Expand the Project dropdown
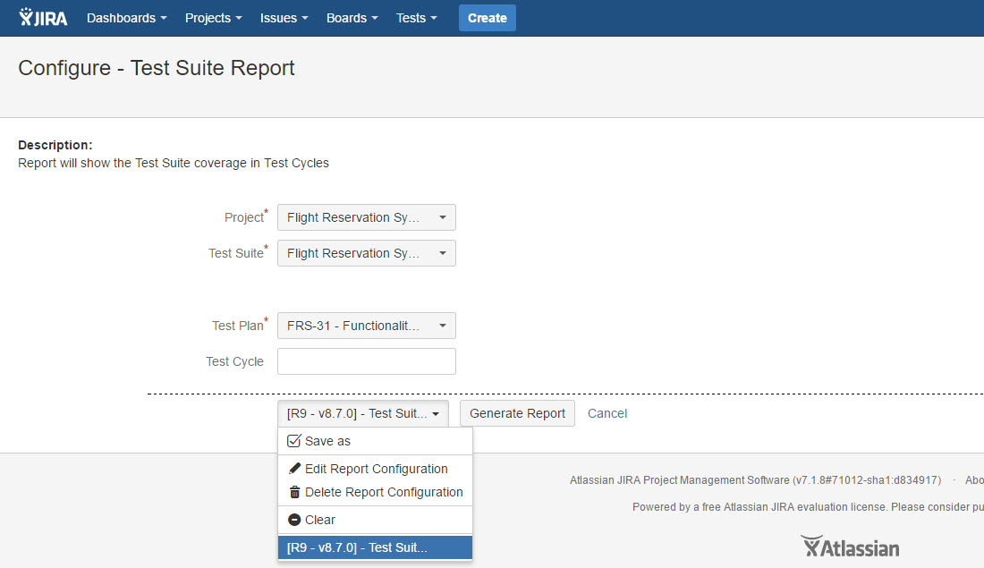Viewport: 984px width, 568px height. (367, 217)
